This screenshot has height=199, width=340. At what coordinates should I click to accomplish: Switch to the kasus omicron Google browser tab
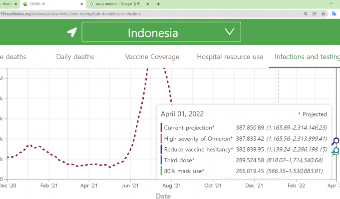click(118, 4)
